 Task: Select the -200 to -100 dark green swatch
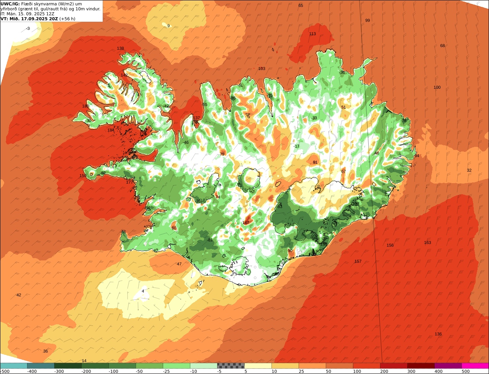pos(95,366)
